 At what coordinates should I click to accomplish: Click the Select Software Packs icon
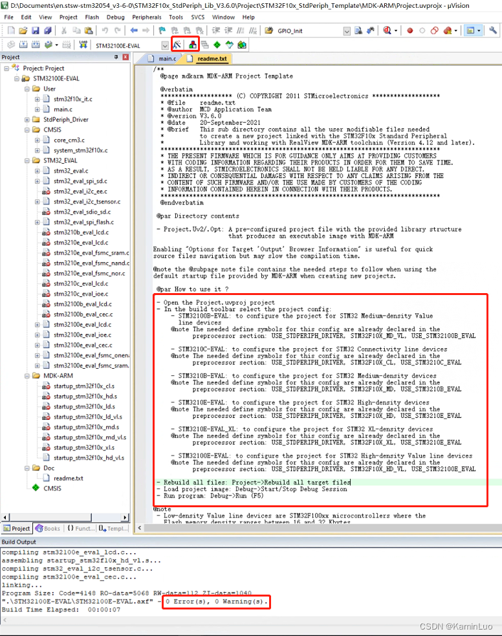click(230, 45)
